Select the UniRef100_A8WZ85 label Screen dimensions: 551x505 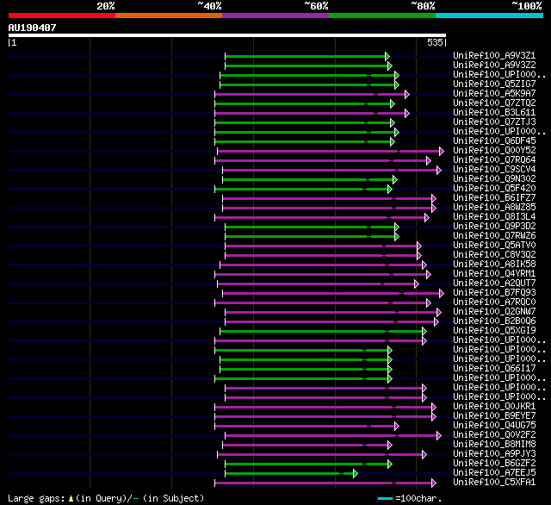494,208
